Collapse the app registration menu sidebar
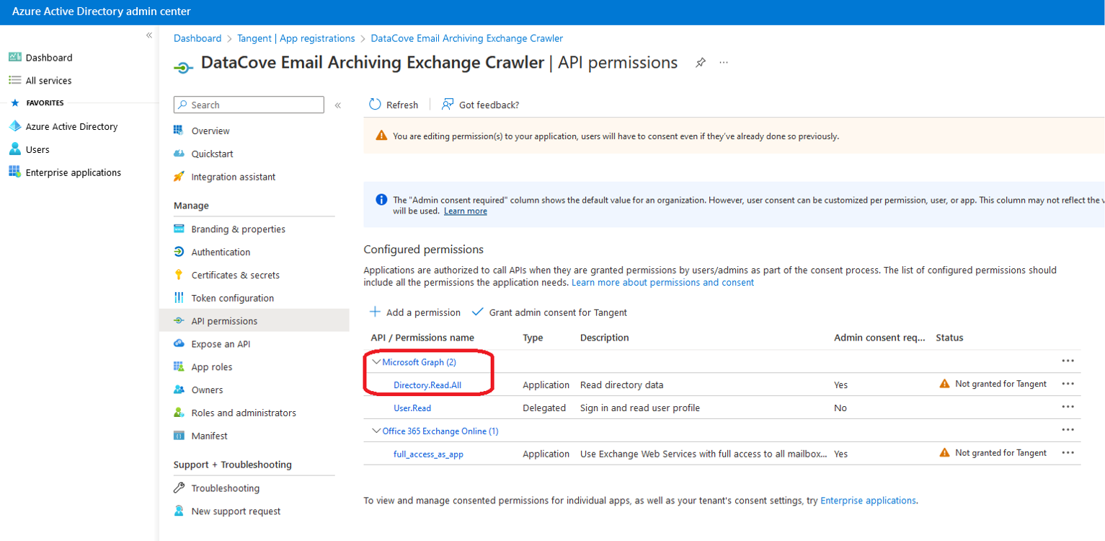Image resolution: width=1105 pixels, height=541 pixels. 337,105
